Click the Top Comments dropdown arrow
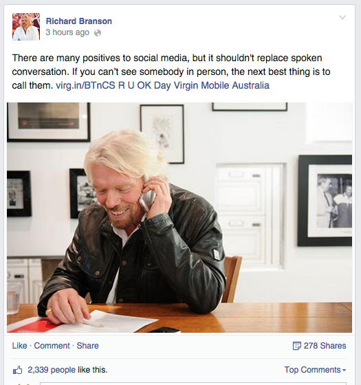Screen dimensions: 361x385 point(344,370)
